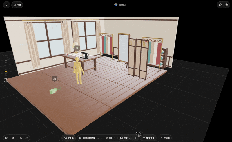Select the folding screen divider object
The width and height of the screenshot is (232, 142).
pos(138,59)
